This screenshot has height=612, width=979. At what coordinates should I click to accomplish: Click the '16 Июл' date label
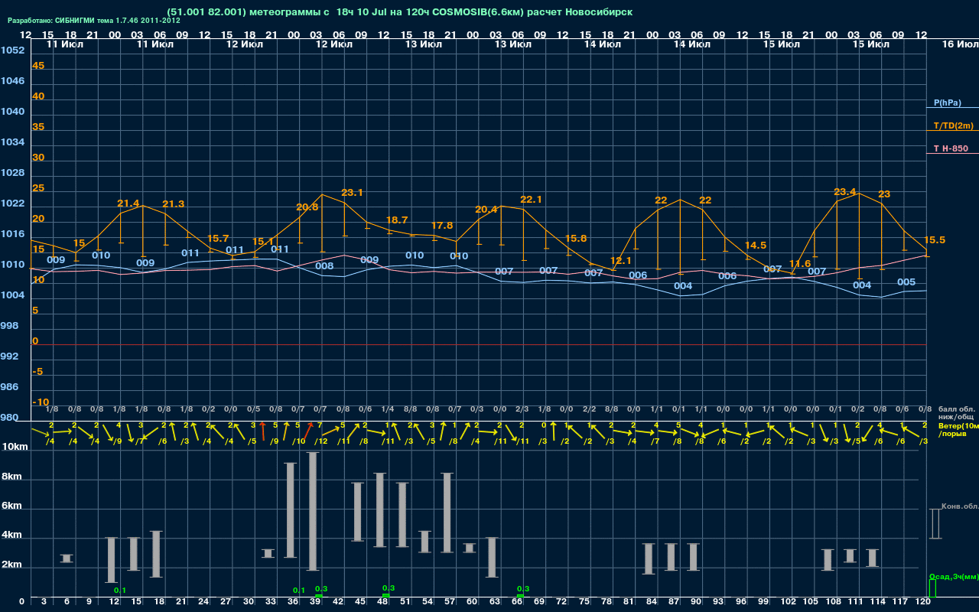click(960, 44)
